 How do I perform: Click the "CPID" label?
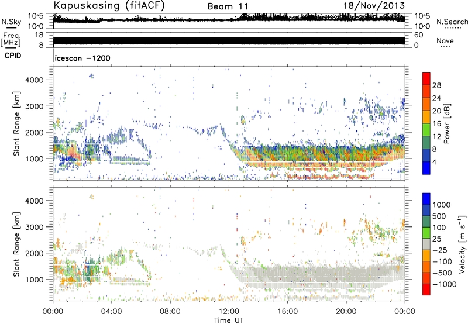point(13,56)
